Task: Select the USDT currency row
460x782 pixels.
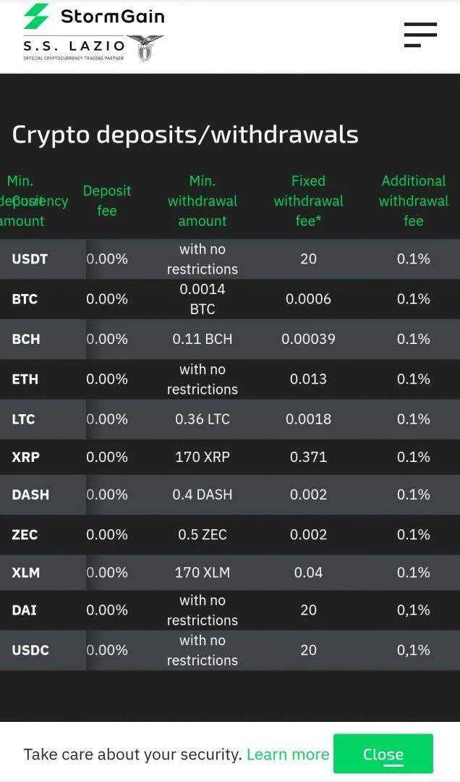Action: click(x=230, y=258)
